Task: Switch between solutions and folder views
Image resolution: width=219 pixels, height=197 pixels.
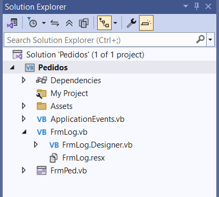Action: point(12,23)
